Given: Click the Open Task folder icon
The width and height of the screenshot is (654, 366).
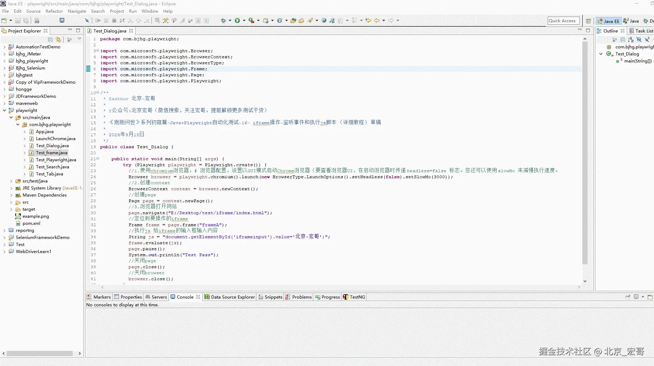Looking at the screenshot, I should coord(301,20).
